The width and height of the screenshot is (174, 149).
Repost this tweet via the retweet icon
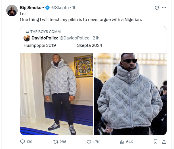point(56,141)
